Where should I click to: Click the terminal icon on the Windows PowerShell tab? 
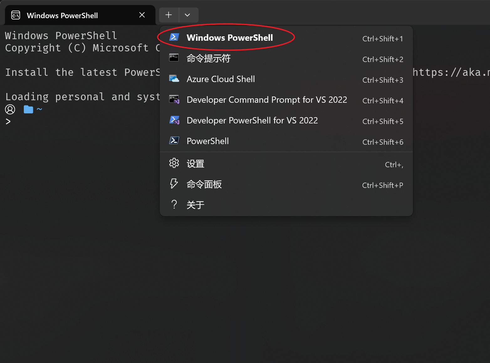point(16,15)
